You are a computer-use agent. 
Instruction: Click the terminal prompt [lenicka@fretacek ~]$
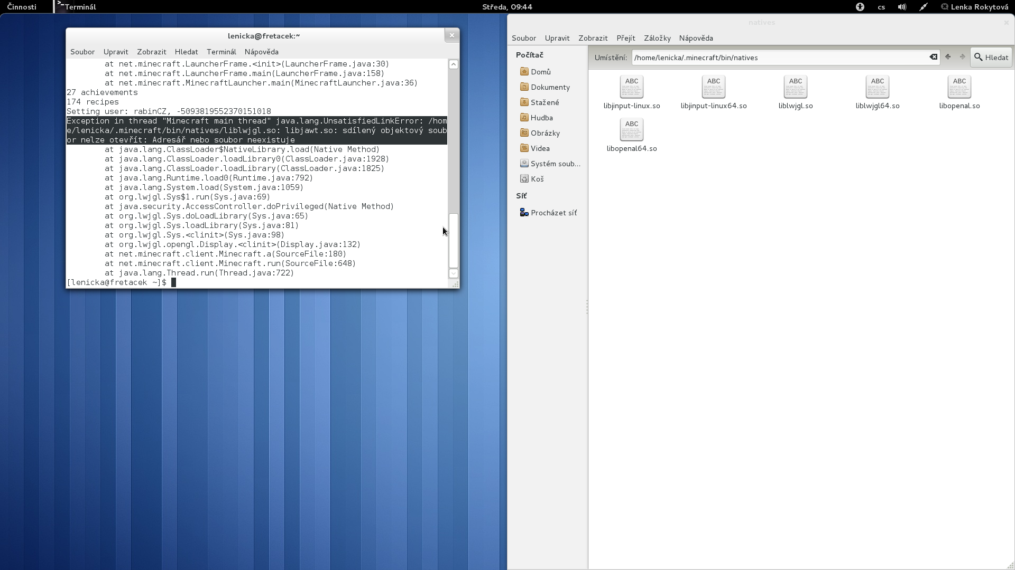point(116,282)
